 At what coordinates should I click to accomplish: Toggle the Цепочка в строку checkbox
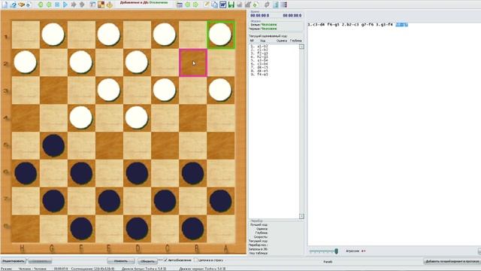[x=196, y=260]
